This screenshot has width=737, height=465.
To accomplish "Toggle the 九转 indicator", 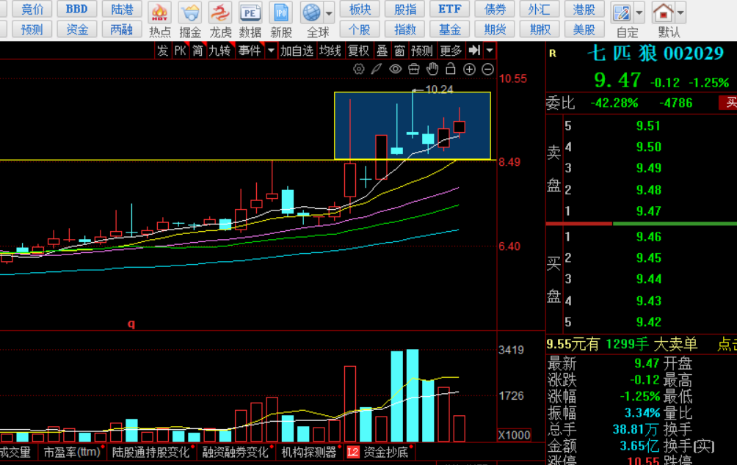I will coord(220,51).
